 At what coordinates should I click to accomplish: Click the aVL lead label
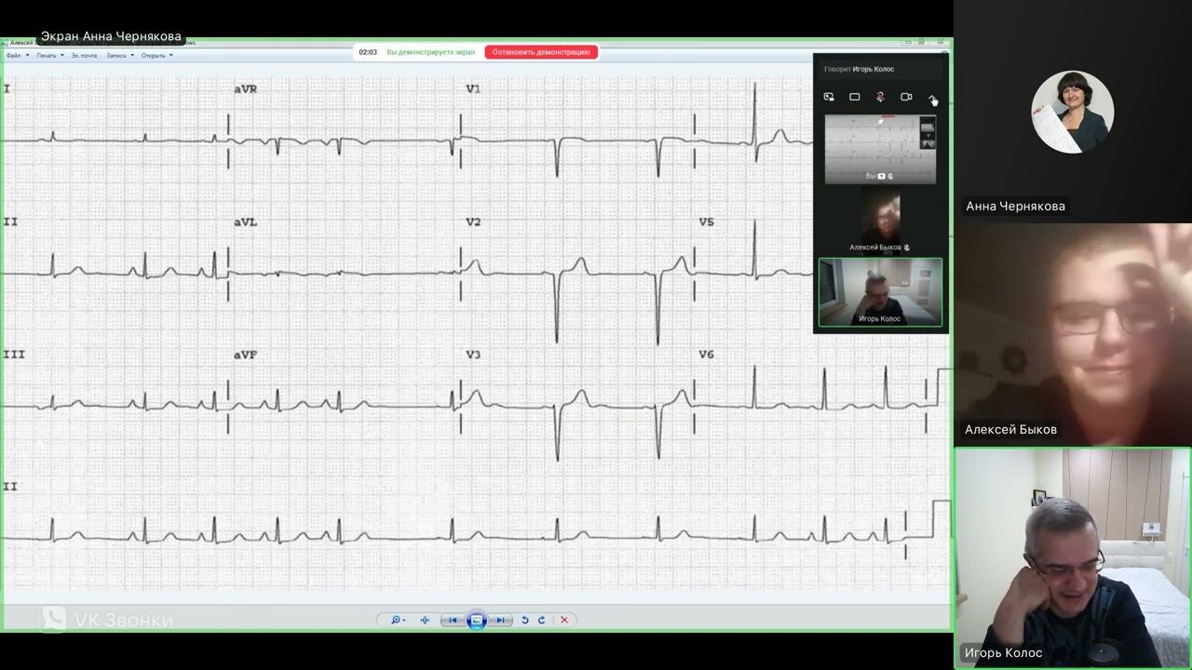246,222
